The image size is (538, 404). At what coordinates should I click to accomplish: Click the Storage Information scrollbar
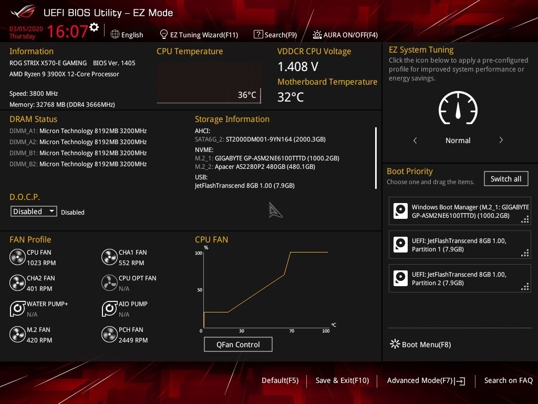pyautogui.click(x=376, y=158)
